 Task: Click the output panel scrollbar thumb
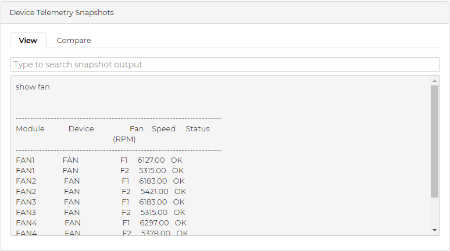pos(434,141)
